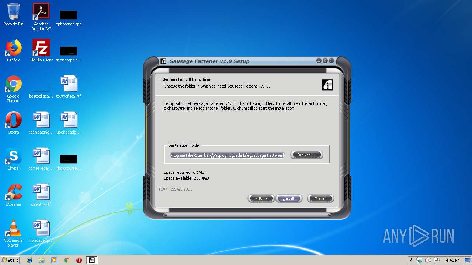The height and width of the screenshot is (265, 472).
Task: Select townafrica.rtf document on desktop
Action: pos(69,87)
